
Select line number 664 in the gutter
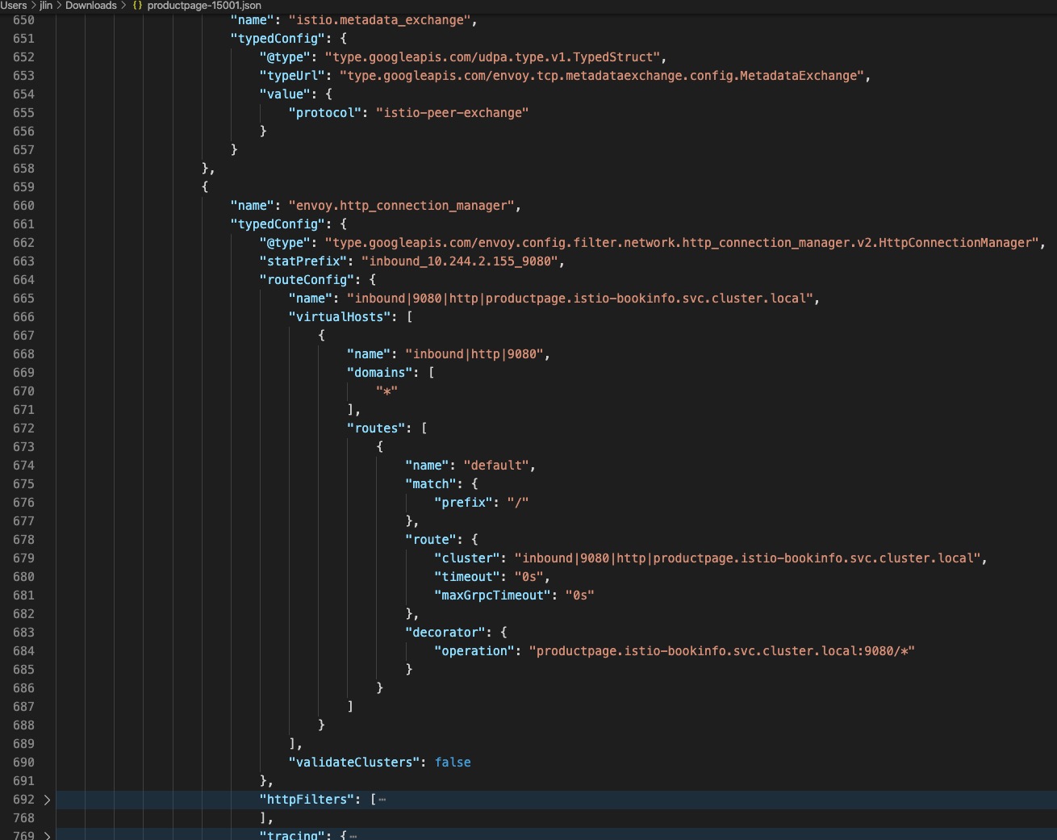(x=23, y=280)
